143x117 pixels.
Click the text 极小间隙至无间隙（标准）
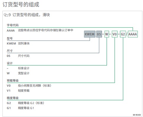[x=35, y=85]
